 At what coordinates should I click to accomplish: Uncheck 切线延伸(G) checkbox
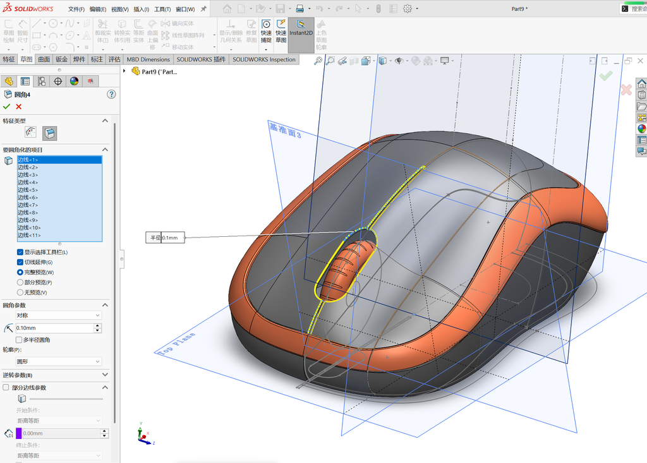pyautogui.click(x=20, y=262)
